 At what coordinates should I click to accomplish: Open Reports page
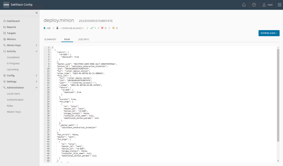tap(11, 27)
